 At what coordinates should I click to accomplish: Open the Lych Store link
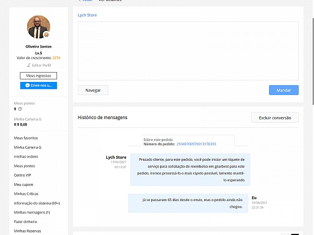click(x=87, y=15)
